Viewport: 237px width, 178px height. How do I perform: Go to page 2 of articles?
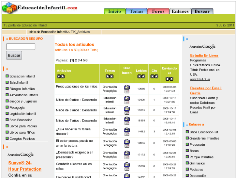[x=76, y=60]
